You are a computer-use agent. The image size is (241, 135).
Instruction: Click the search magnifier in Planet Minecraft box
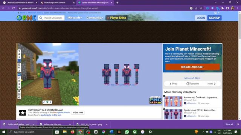point(41,18)
